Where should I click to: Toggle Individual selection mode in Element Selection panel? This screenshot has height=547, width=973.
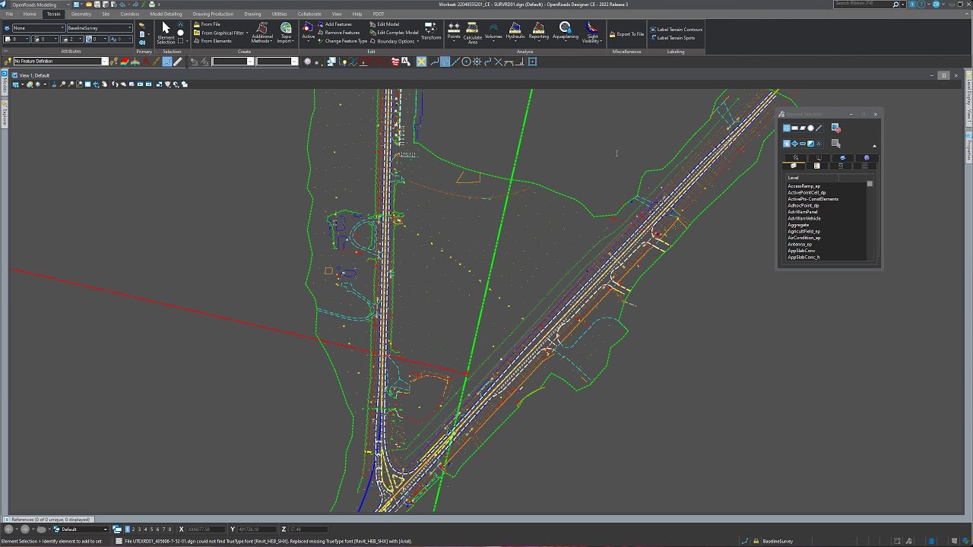787,128
